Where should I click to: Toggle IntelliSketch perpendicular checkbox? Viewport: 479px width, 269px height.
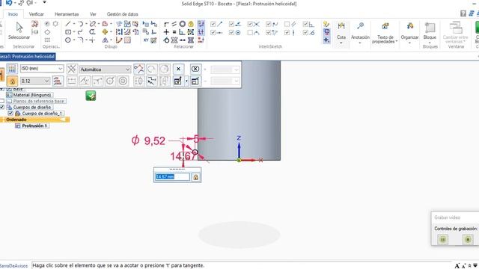point(305,24)
